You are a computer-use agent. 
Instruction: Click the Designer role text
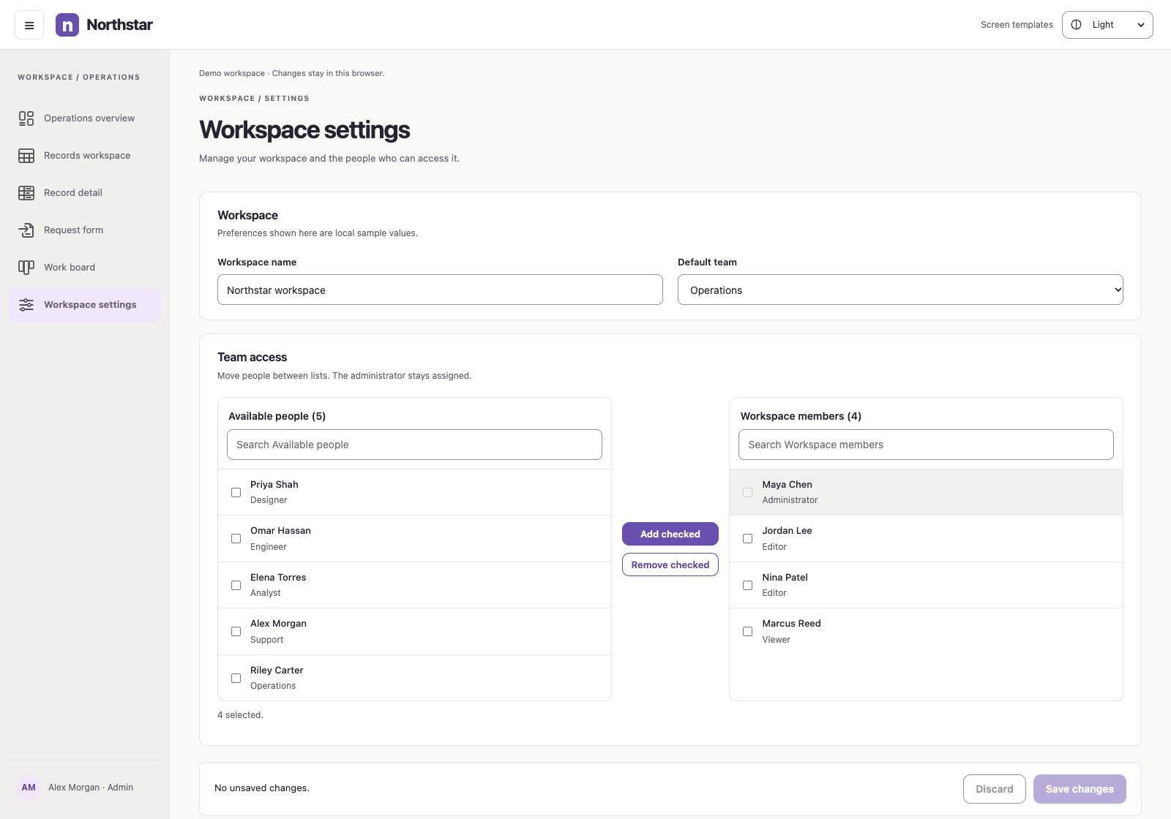point(269,500)
